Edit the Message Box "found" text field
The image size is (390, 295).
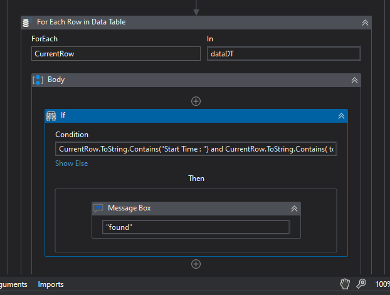[x=196, y=227]
